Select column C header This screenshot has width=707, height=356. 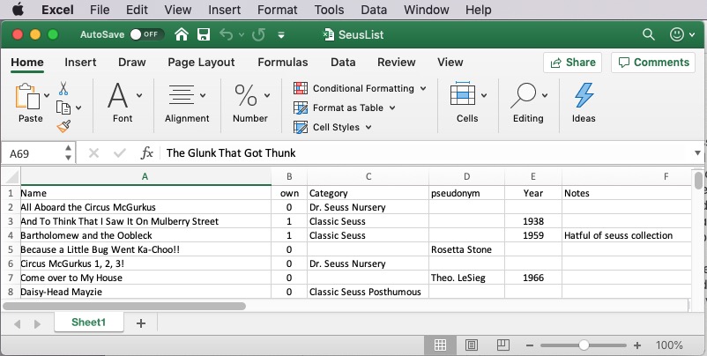pos(368,176)
